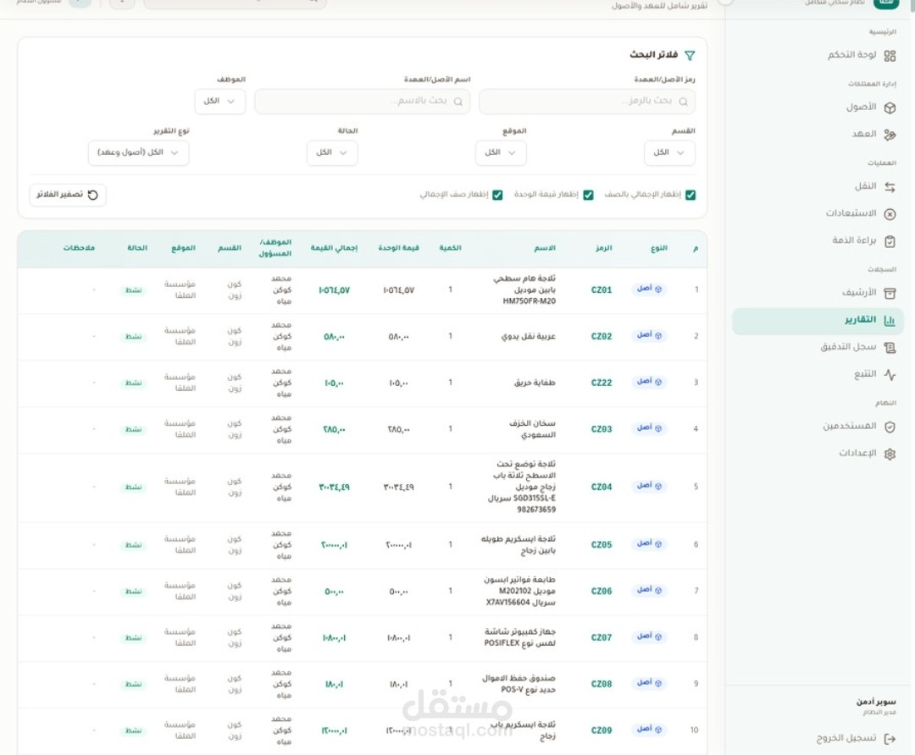This screenshot has width=915, height=755.
Task: Click the تسجيل الخروج logout arrow icon
Action: [x=890, y=739]
